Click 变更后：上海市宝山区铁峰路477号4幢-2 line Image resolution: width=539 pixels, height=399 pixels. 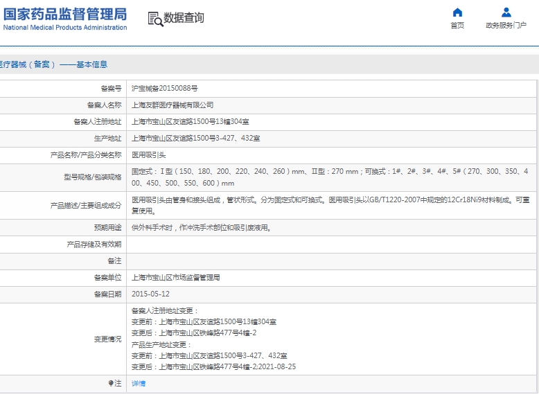click(x=194, y=333)
